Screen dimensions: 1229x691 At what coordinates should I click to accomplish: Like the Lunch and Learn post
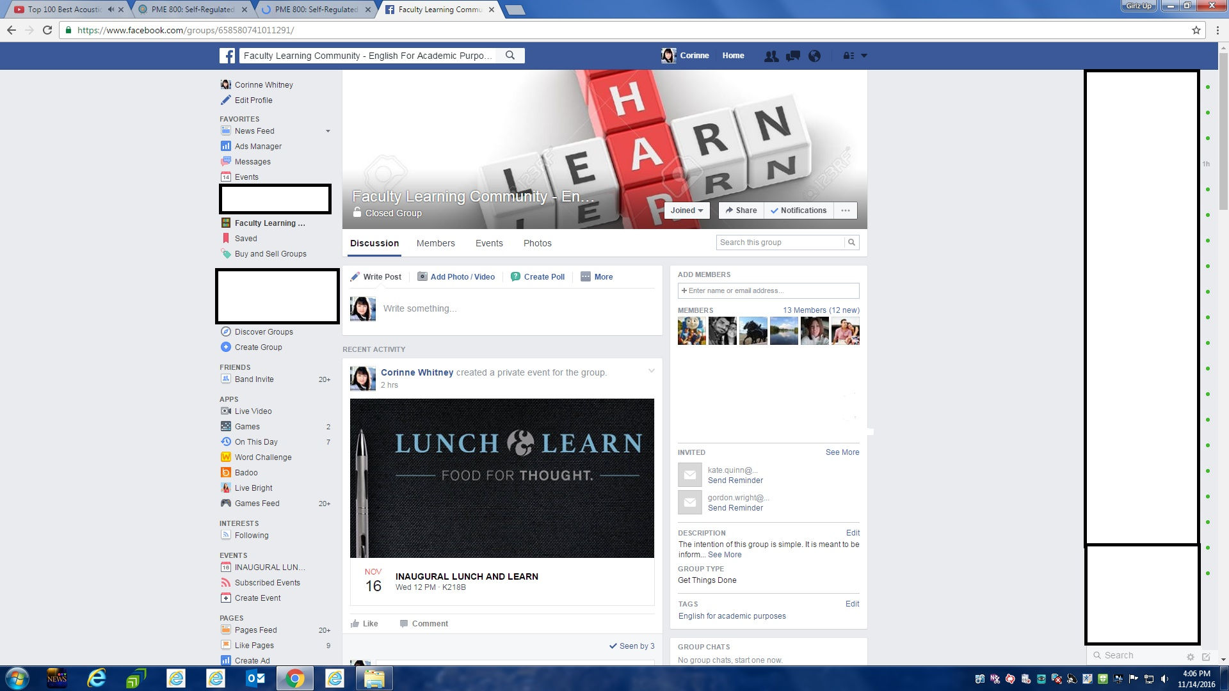(364, 624)
